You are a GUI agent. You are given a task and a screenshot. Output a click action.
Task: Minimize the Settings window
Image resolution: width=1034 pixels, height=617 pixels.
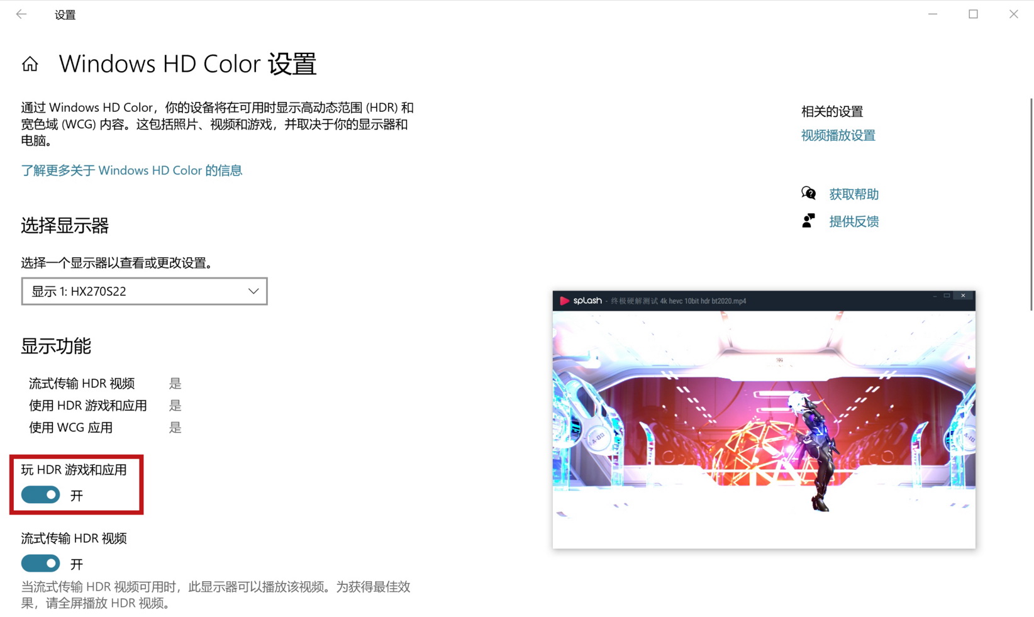(933, 14)
